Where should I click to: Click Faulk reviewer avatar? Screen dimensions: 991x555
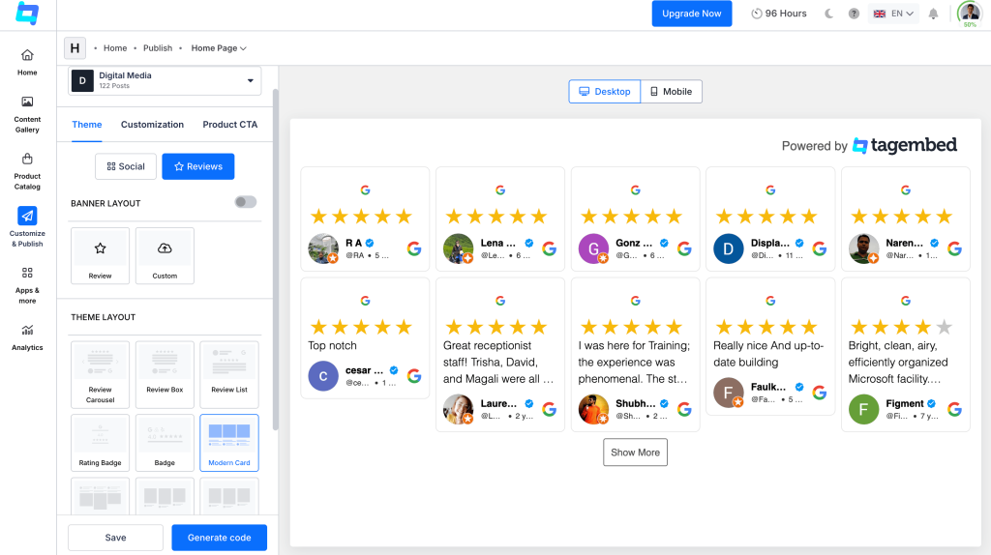[729, 393]
